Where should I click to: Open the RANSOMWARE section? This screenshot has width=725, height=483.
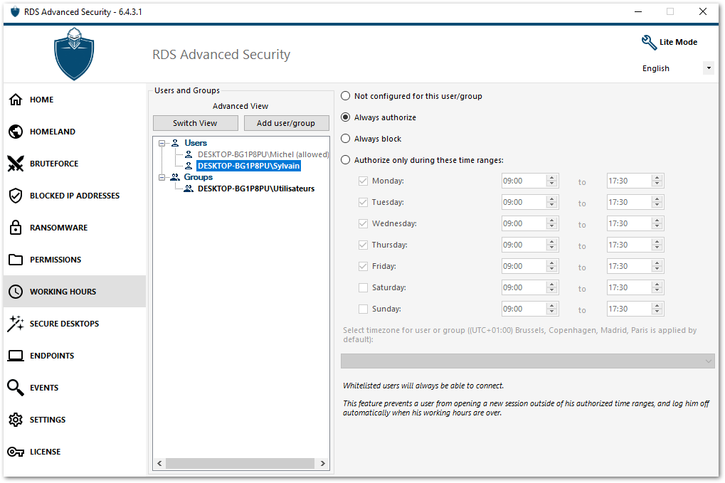coord(75,228)
